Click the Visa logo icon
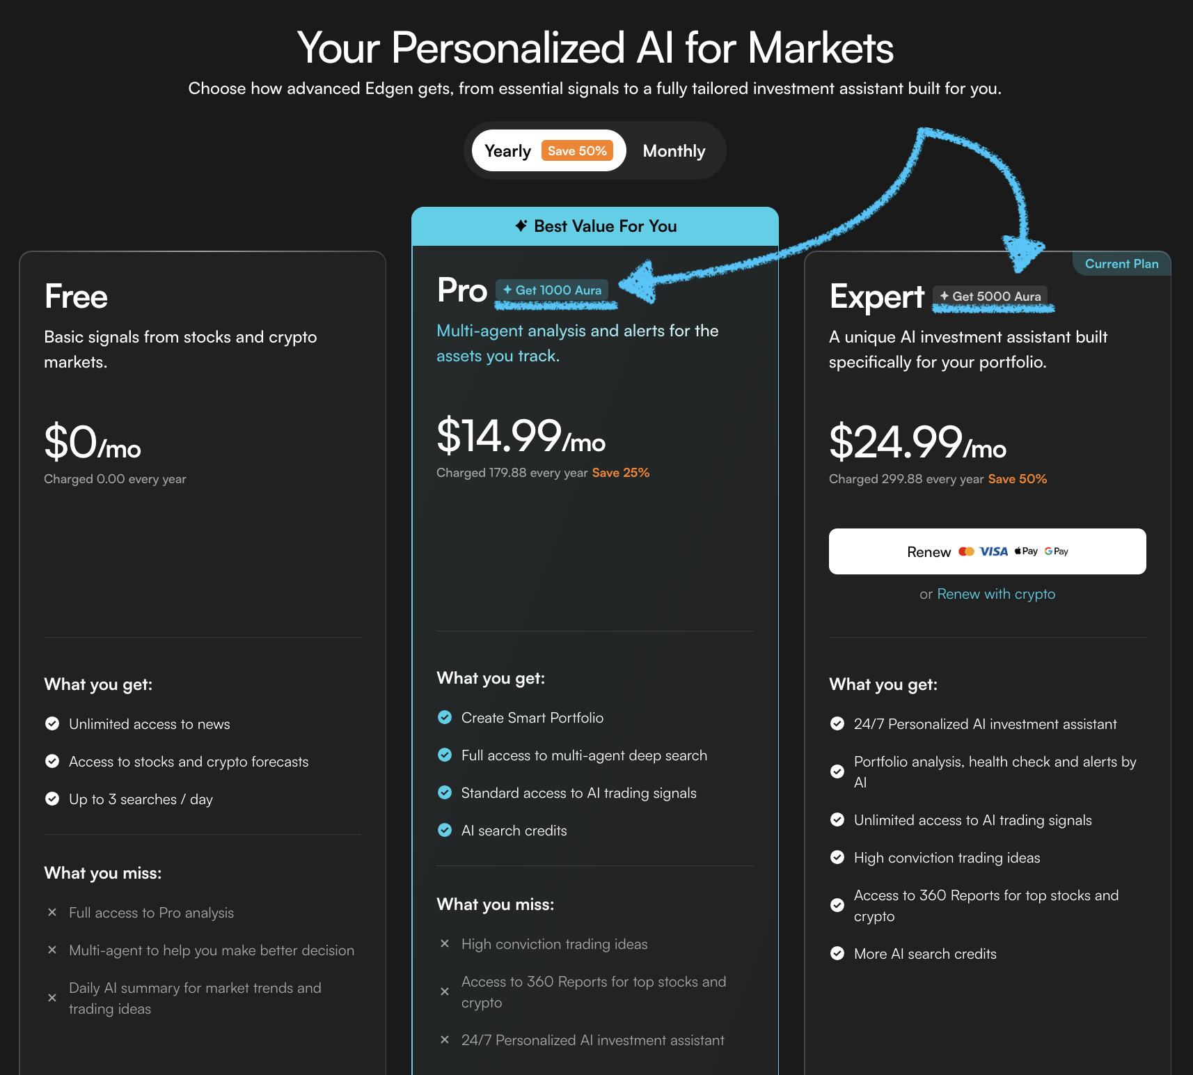 (x=993, y=551)
